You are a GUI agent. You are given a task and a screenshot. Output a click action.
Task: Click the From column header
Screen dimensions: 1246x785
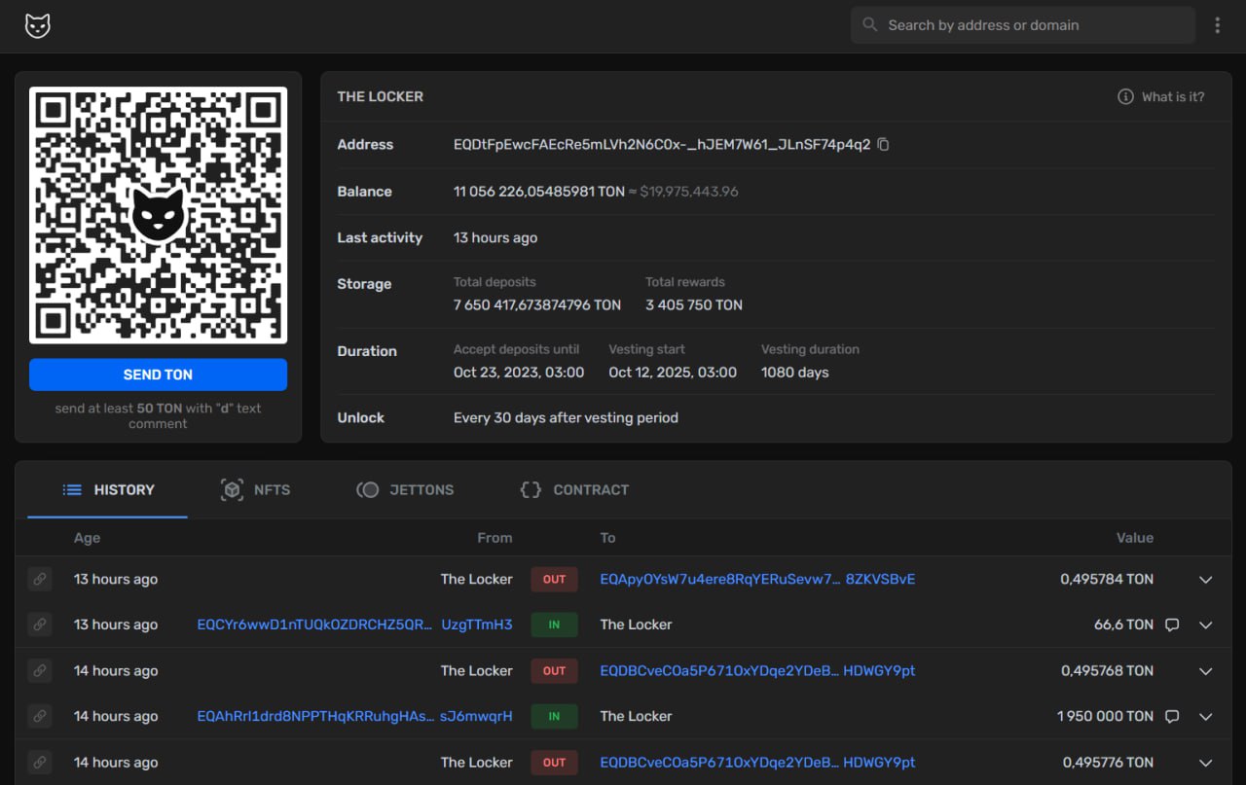495,538
